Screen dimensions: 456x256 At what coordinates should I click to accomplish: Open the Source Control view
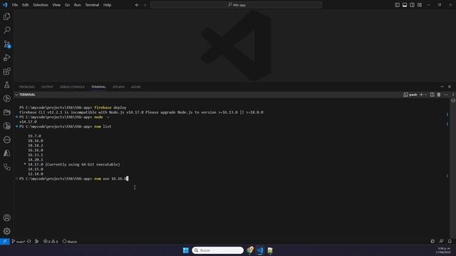(6, 44)
